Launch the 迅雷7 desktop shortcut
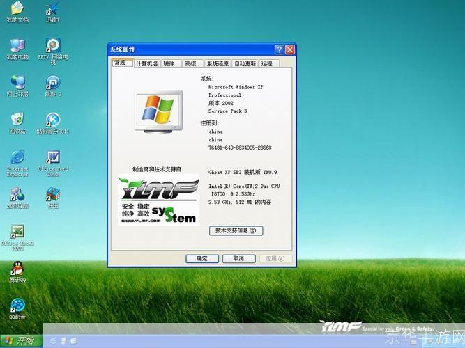This screenshot has height=348, width=465. tap(53, 12)
